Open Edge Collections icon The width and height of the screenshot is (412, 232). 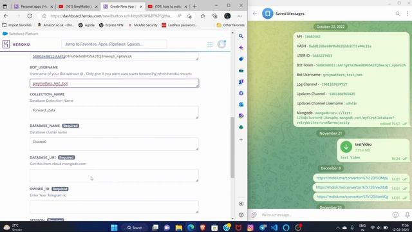click(215, 16)
